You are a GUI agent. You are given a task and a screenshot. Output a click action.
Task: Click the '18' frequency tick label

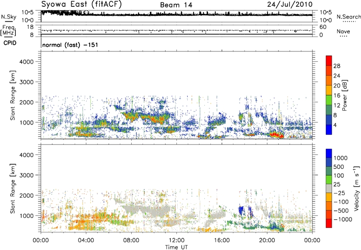[30, 27]
